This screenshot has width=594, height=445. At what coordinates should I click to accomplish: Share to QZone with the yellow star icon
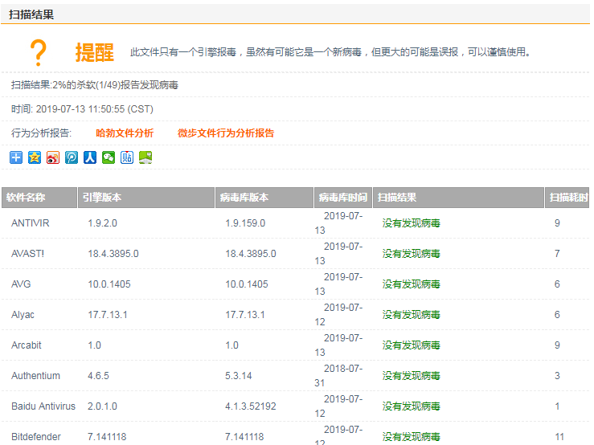[x=35, y=157]
